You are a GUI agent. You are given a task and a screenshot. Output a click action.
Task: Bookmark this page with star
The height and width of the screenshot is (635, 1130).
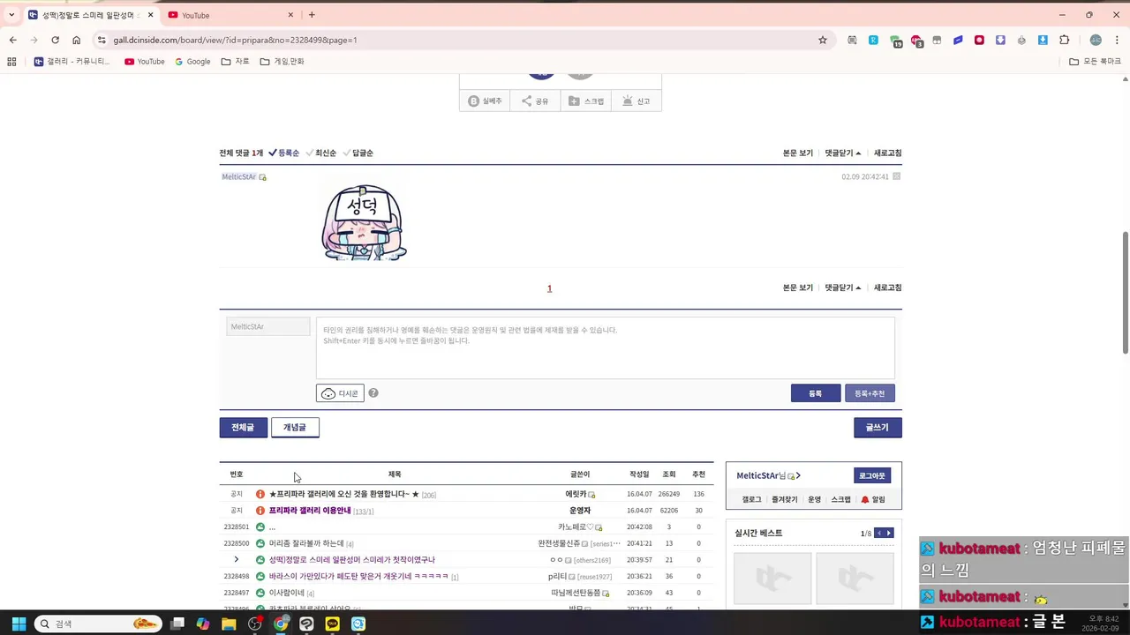pyautogui.click(x=823, y=40)
